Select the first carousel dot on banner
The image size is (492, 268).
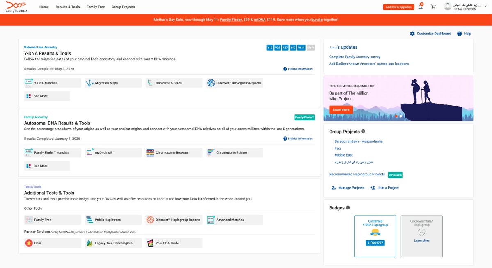pos(396,116)
